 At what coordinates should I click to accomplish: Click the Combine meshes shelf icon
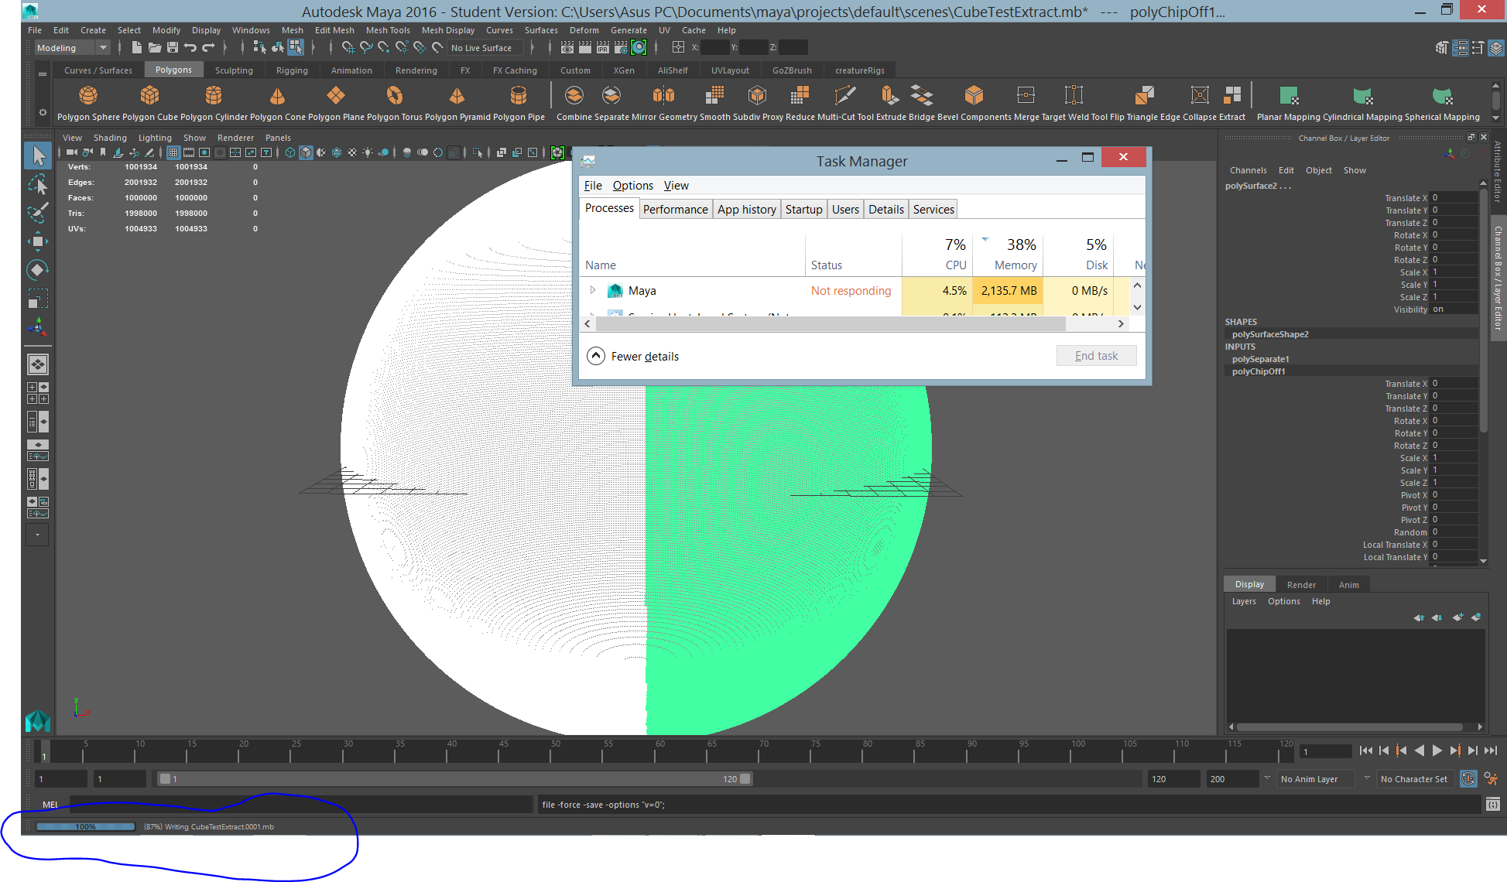tap(574, 96)
